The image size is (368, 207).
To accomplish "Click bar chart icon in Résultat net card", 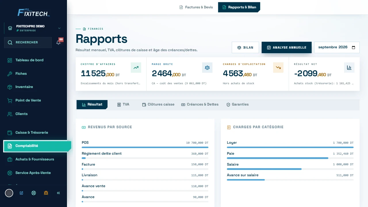I will [x=349, y=68].
